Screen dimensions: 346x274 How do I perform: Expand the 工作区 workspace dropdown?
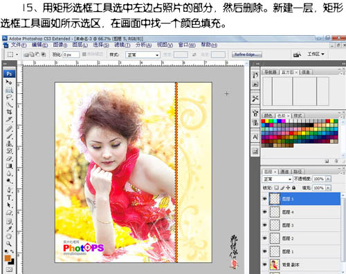316,55
